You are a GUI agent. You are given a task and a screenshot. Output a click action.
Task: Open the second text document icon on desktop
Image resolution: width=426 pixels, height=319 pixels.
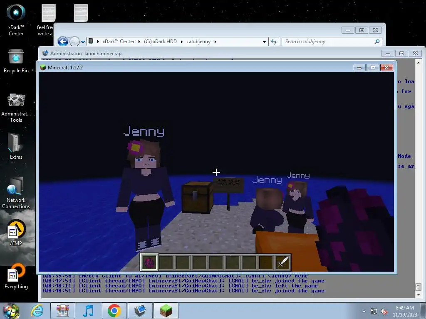click(81, 13)
